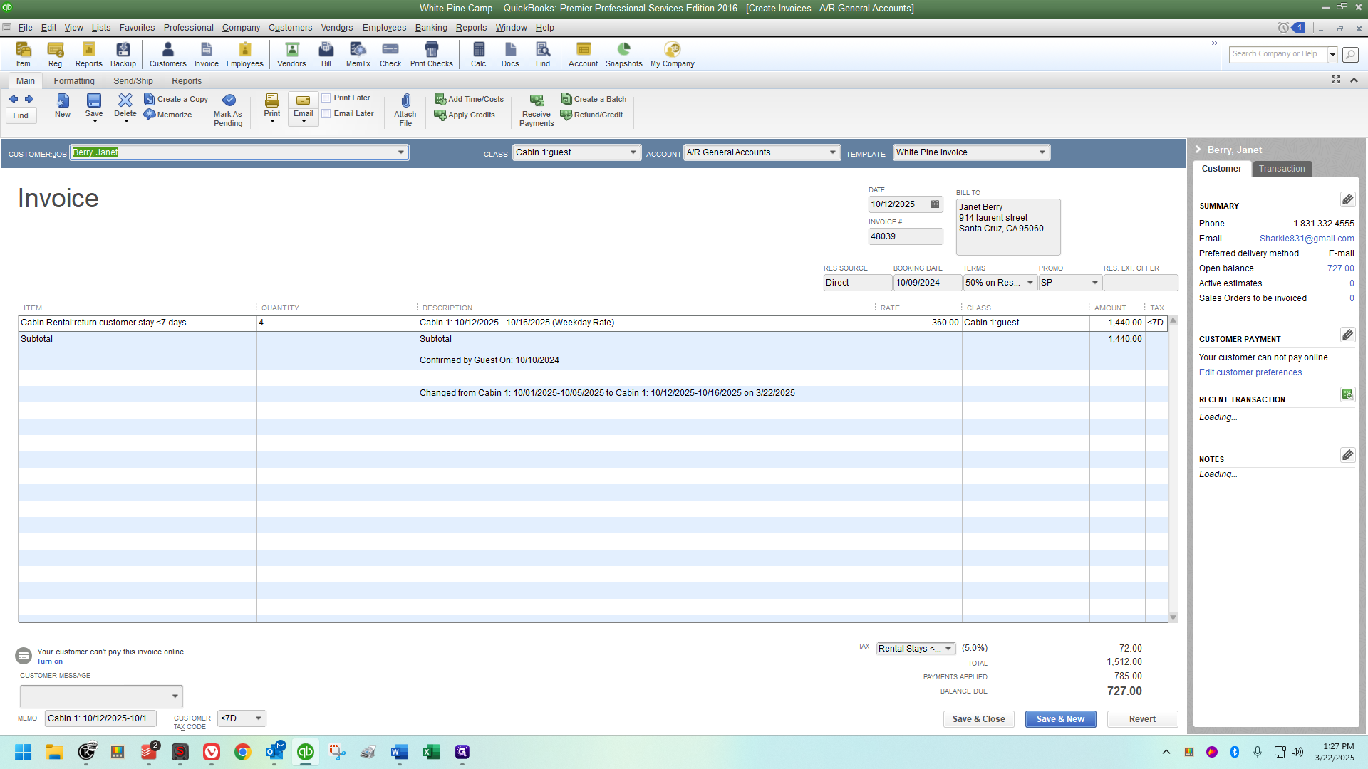Click the customer email Sharkie831@gmail.com
This screenshot has width=1368, height=769.
(1306, 239)
